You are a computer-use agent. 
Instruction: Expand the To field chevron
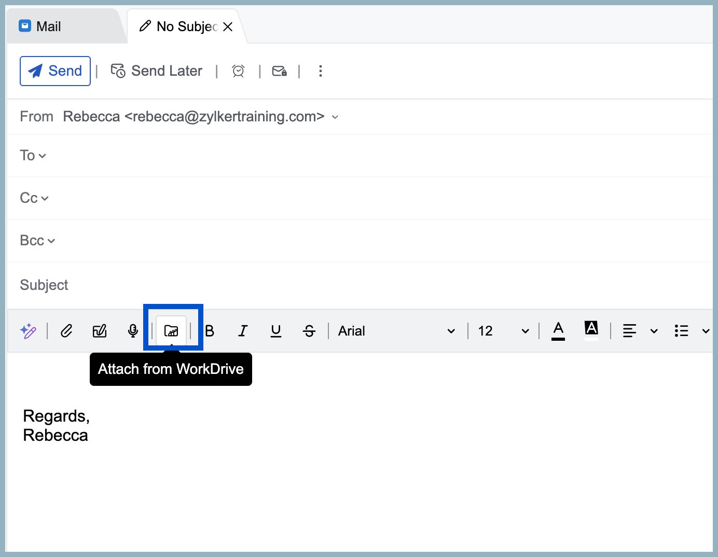coord(43,156)
